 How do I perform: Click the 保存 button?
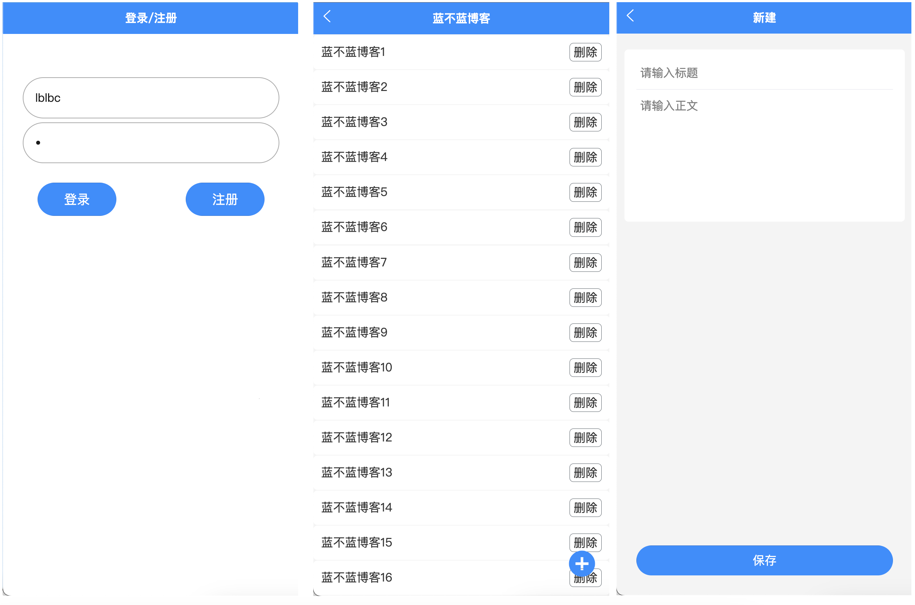click(x=764, y=560)
